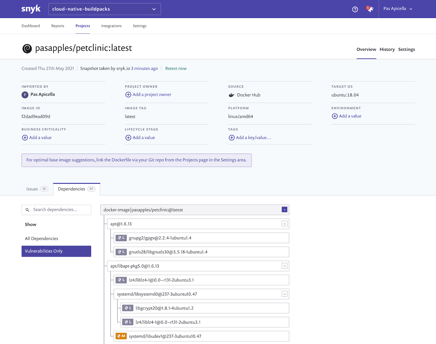Collapse the systemd/libsystemd0 node
Viewport: 436px width, 344px height.
click(284, 294)
